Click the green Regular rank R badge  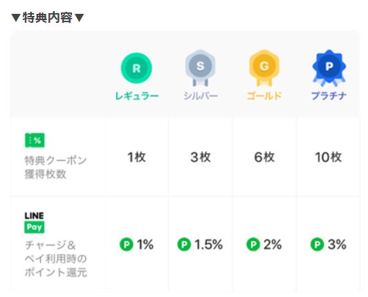point(136,68)
